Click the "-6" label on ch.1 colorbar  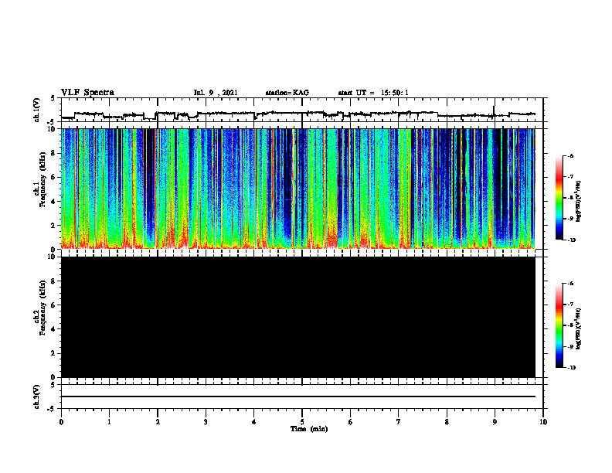click(x=570, y=156)
